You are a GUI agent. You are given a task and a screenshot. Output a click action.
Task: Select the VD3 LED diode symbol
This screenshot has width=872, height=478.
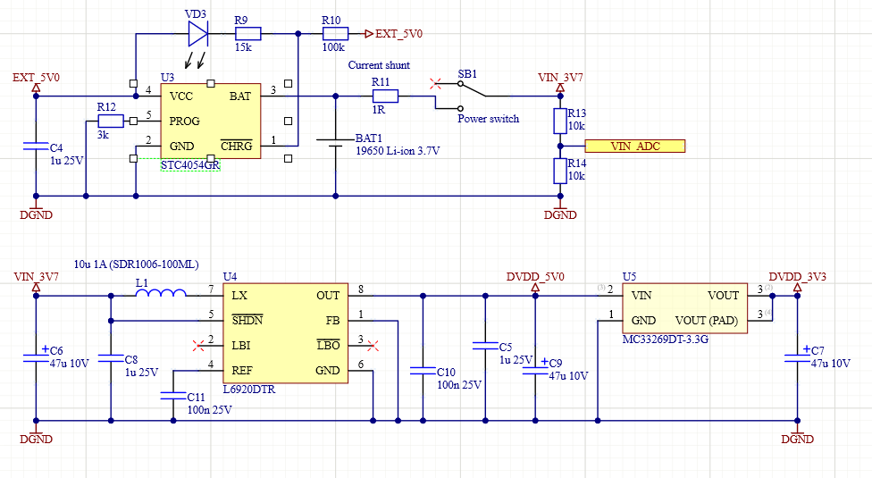click(x=198, y=34)
